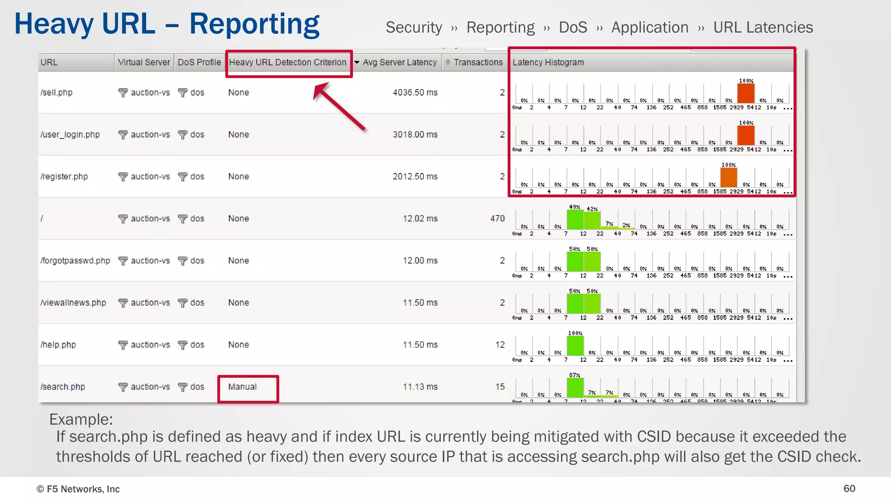Click the sort arrow on Avg Server Latency
The image size is (891, 501).
click(357, 63)
